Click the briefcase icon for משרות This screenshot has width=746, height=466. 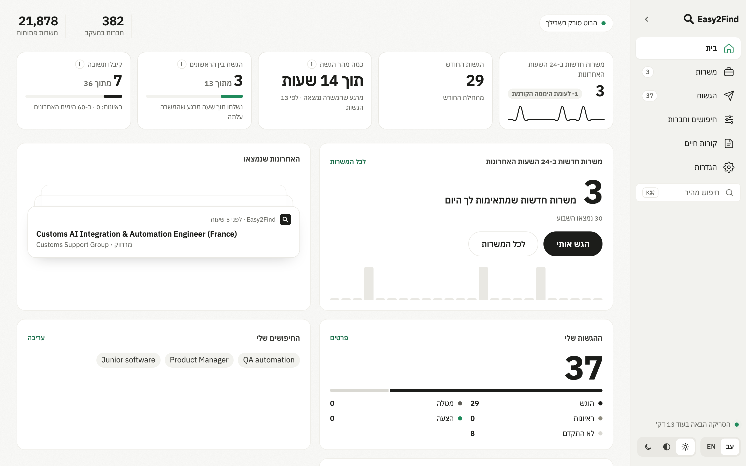click(x=729, y=72)
